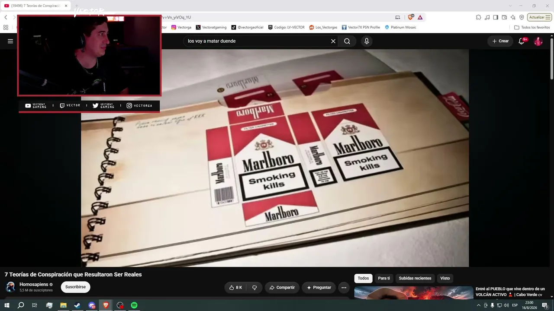
Task: Open Platinum Mosaic bookmark
Action: [x=400, y=27]
